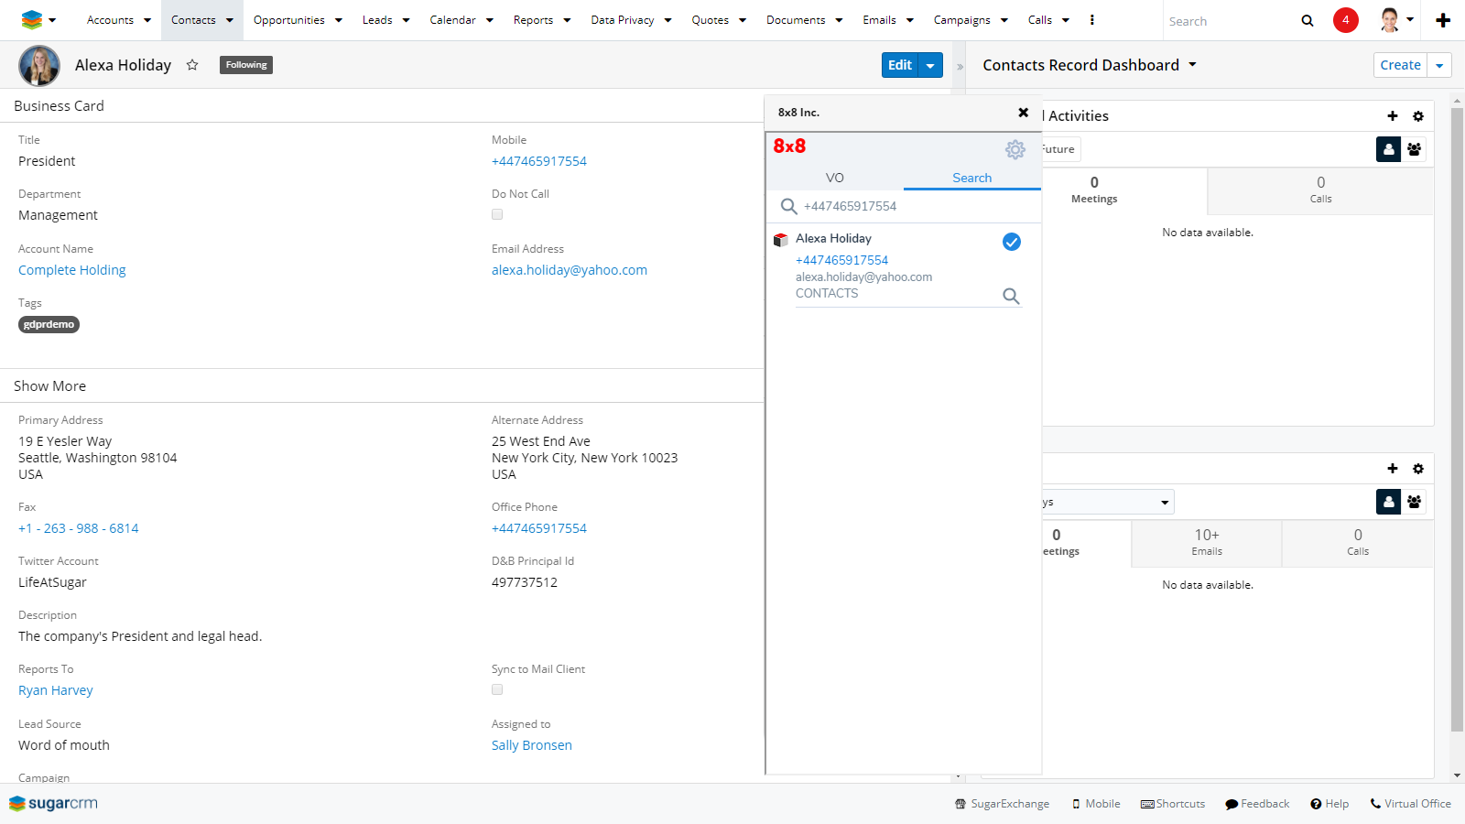The image size is (1465, 824).
Task: Open the notifications badge showing 4
Action: [1346, 20]
